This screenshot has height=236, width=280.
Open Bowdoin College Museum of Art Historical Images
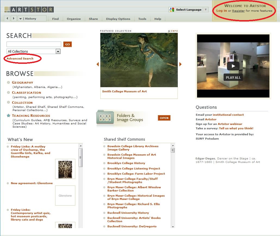[132, 156]
